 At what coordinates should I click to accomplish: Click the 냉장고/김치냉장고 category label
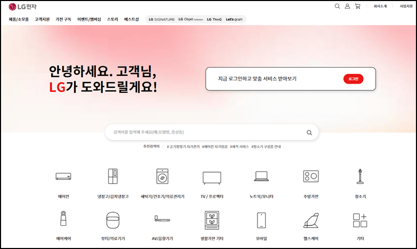[x=113, y=196]
